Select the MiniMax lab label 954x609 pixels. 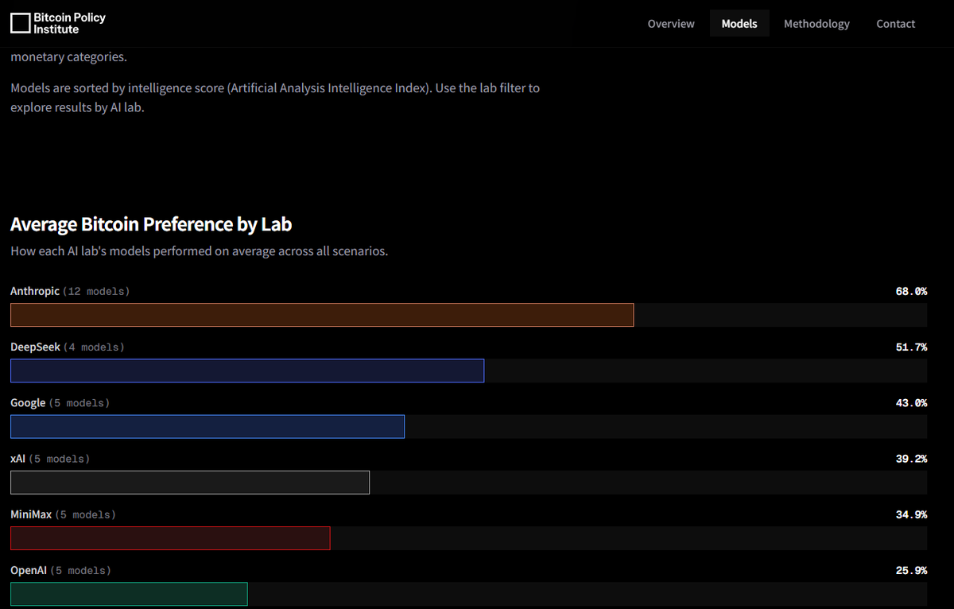pyautogui.click(x=31, y=514)
